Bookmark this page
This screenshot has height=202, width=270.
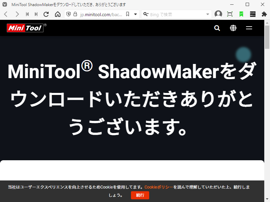(x=128, y=14)
